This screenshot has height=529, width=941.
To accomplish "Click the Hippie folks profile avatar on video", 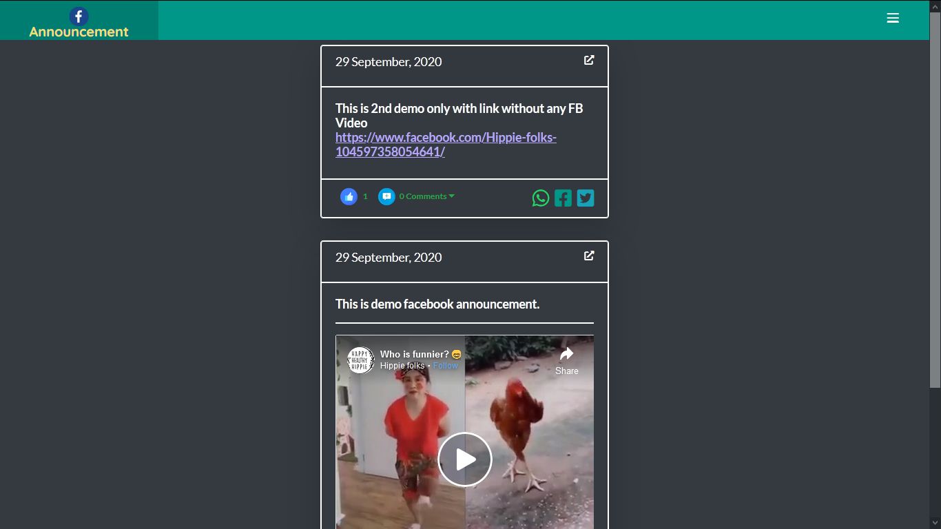I will (361, 360).
